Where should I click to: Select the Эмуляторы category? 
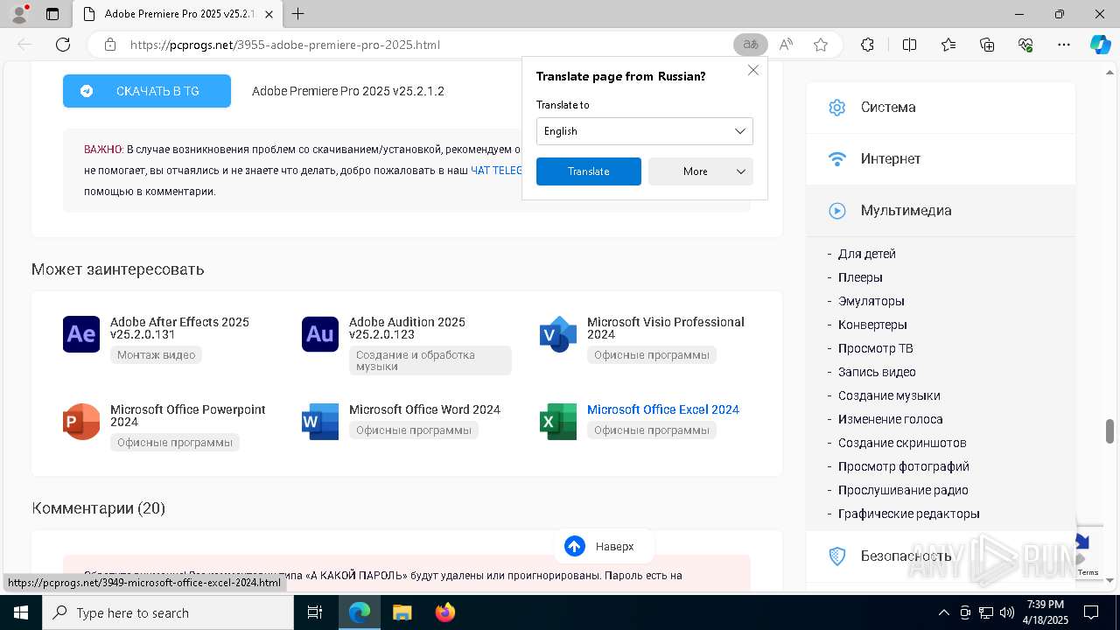(871, 301)
